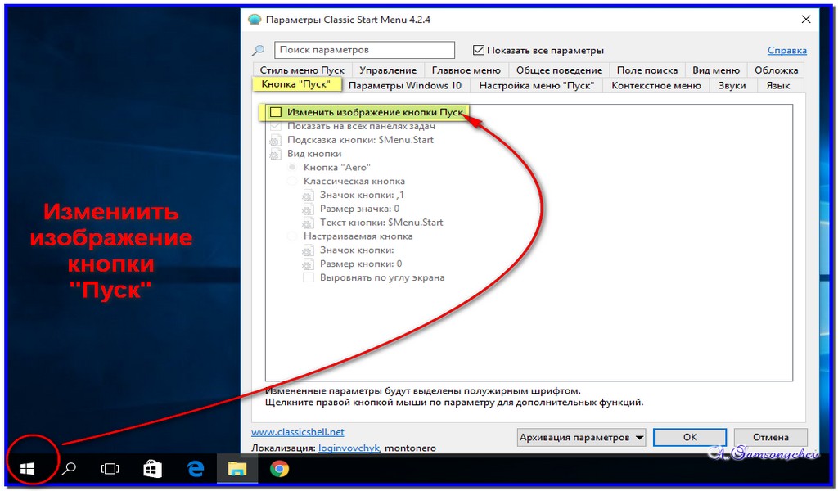Launch Google Chrome from taskbar

[x=279, y=469]
